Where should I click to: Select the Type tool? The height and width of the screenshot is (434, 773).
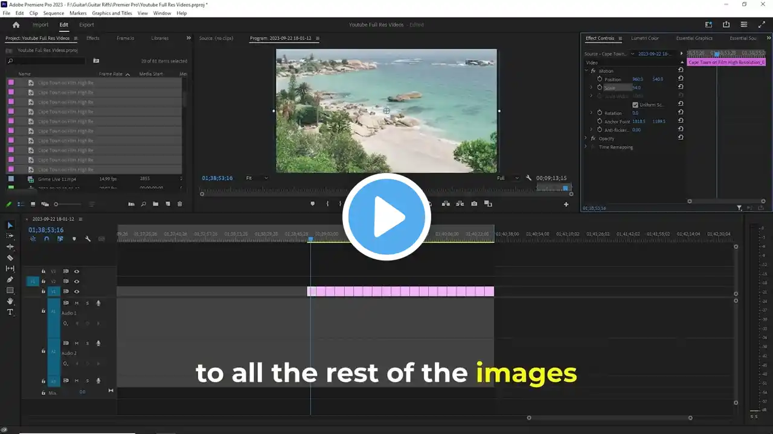[x=10, y=312]
